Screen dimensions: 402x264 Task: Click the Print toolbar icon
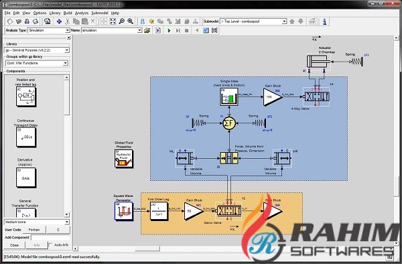click(x=27, y=21)
